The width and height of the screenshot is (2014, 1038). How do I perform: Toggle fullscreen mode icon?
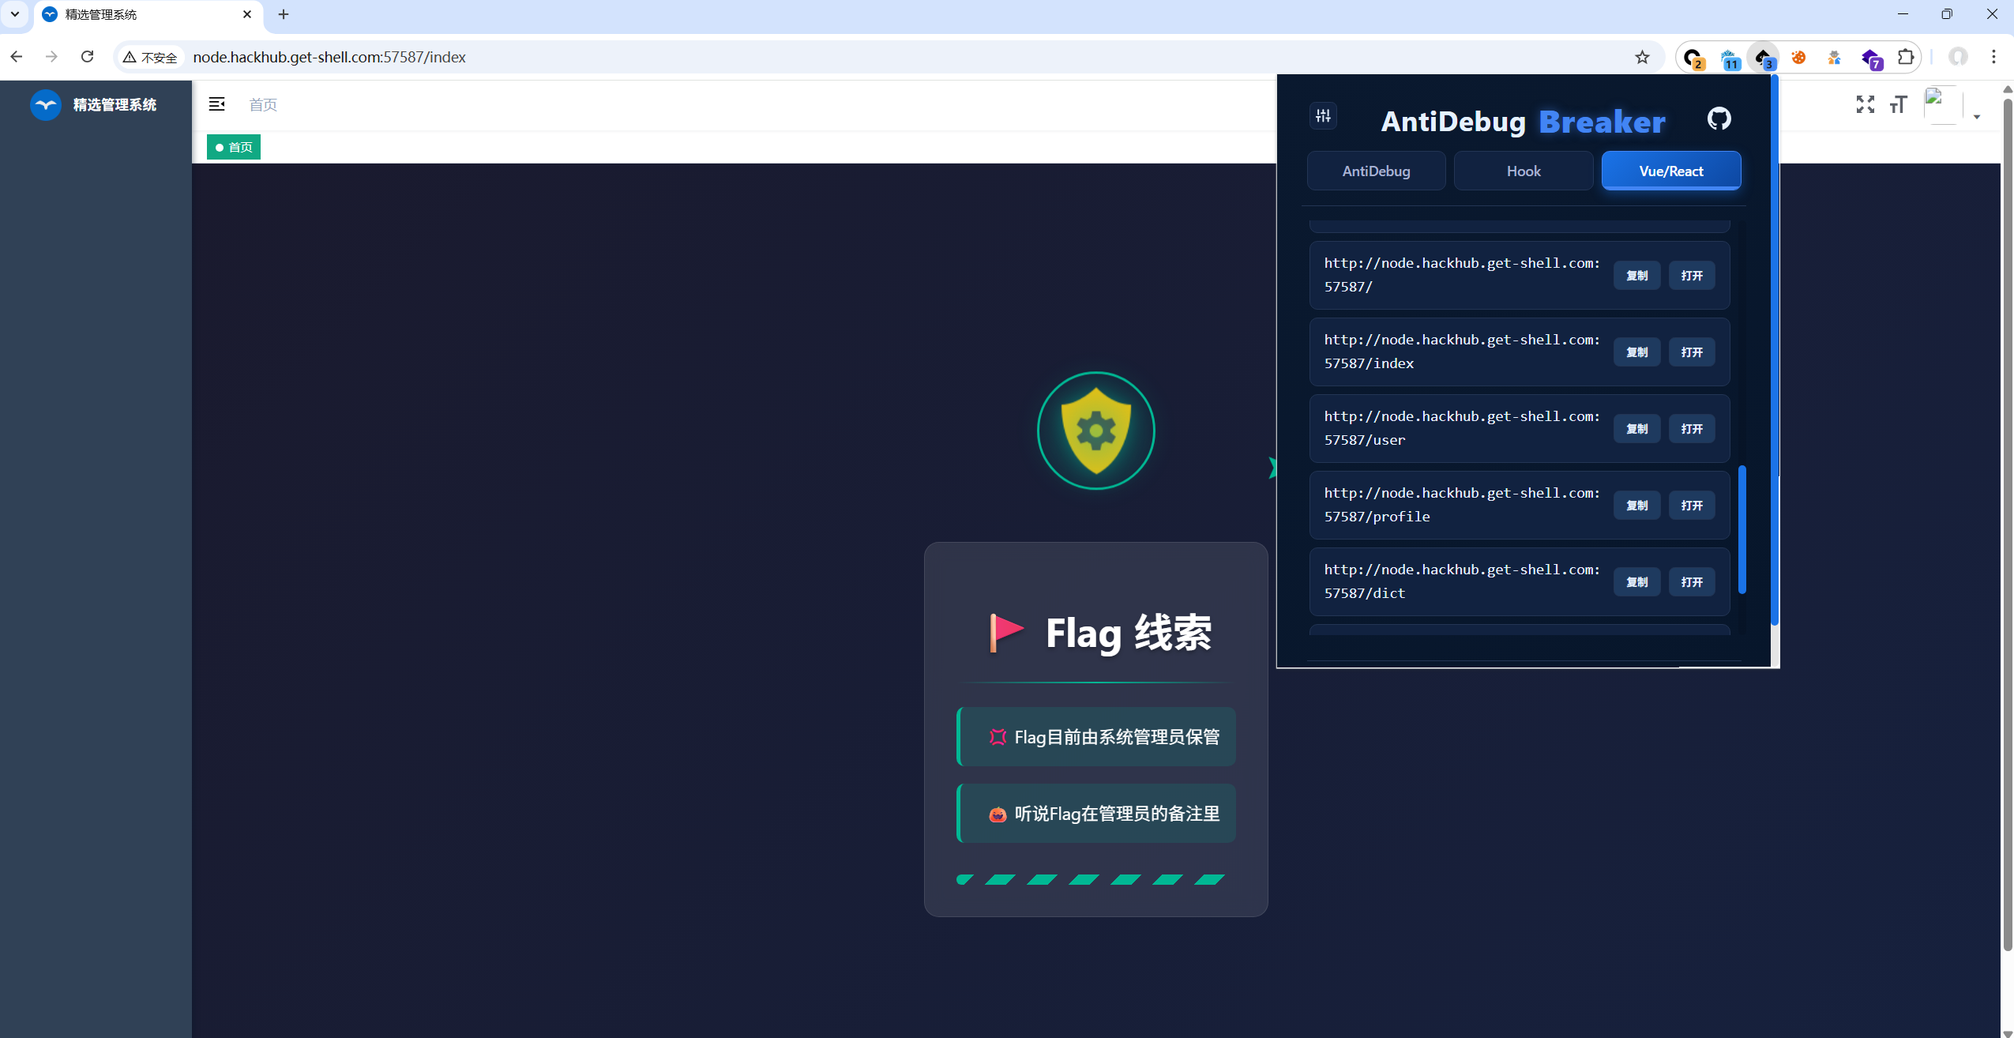(1865, 104)
